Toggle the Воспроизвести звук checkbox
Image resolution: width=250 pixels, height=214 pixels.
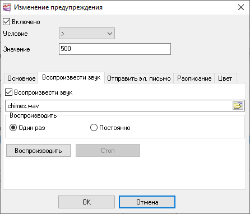(x=8, y=92)
